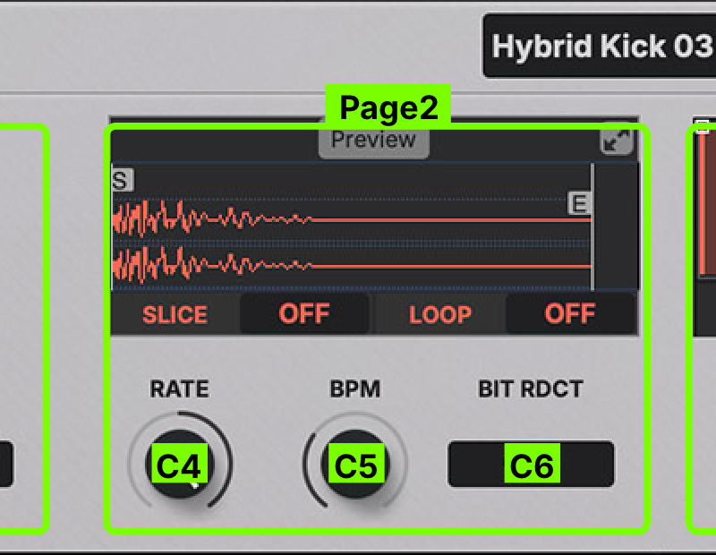Click the upper waveform channel
Viewport: 716px width, 555px height.
(x=349, y=219)
